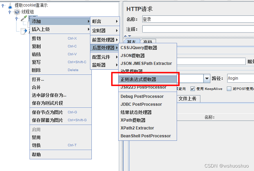Image resolution: width=254 pixels, height=171 pixels.
Task: Expand the 后置处理器 submenu
Action: 105,48
